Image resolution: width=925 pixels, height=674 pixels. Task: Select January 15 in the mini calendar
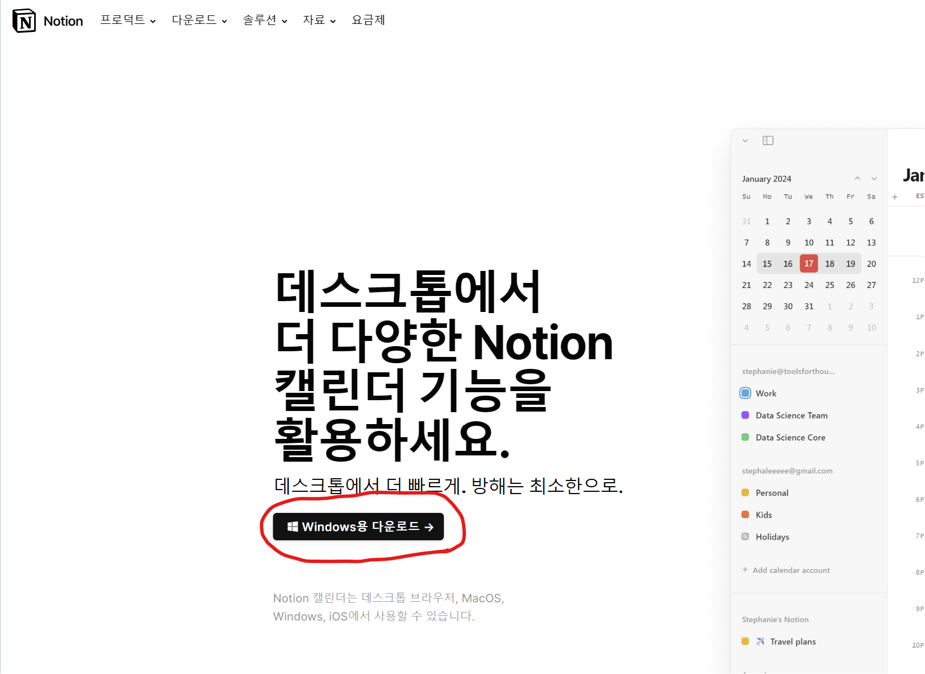click(x=767, y=264)
